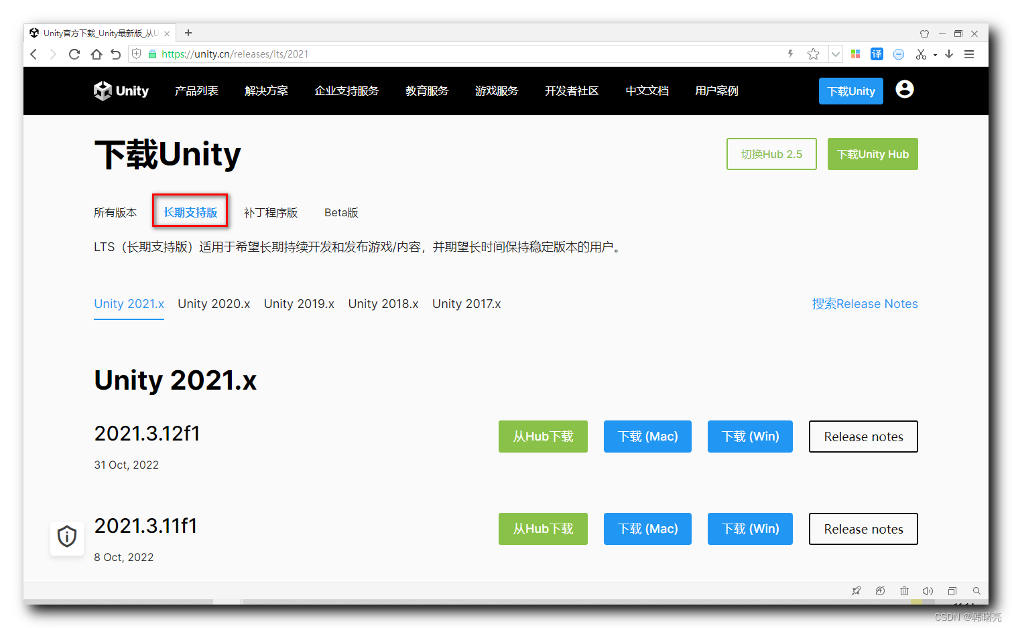Open the browser home page icon
This screenshot has height=628, width=1012.
pyautogui.click(x=97, y=54)
